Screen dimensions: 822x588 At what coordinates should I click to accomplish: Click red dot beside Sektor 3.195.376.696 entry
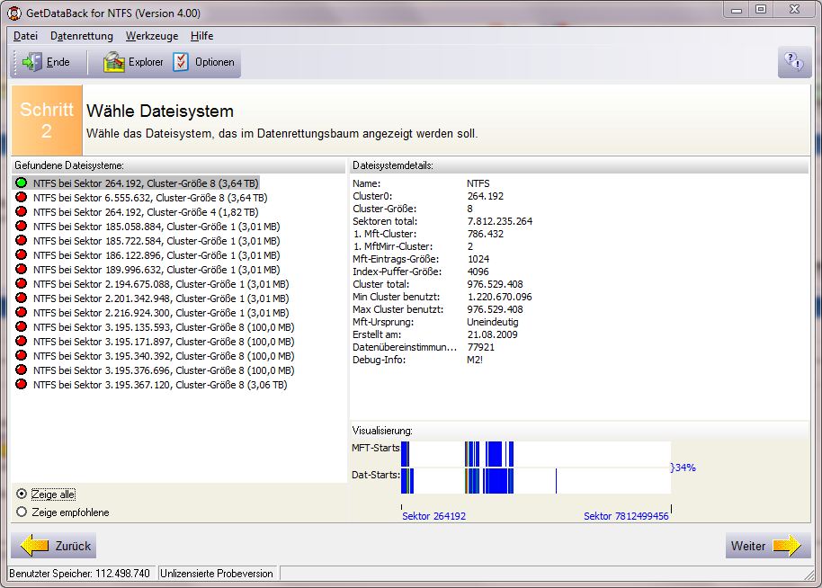click(21, 370)
